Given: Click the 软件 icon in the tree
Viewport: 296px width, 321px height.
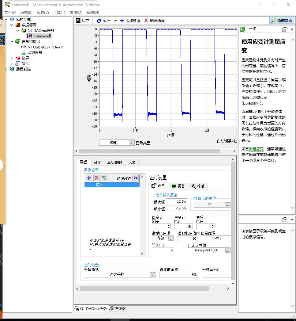Looking at the screenshot, I should [18, 64].
